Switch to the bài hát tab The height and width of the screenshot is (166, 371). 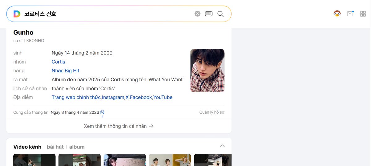[55, 147]
